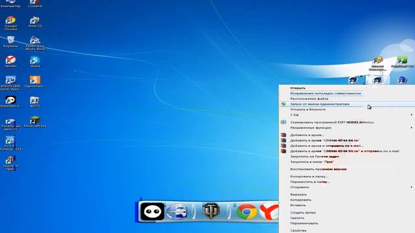The image size is (415, 233).
Task: Select the Shareman desktop shortcut
Action: (x=10, y=102)
